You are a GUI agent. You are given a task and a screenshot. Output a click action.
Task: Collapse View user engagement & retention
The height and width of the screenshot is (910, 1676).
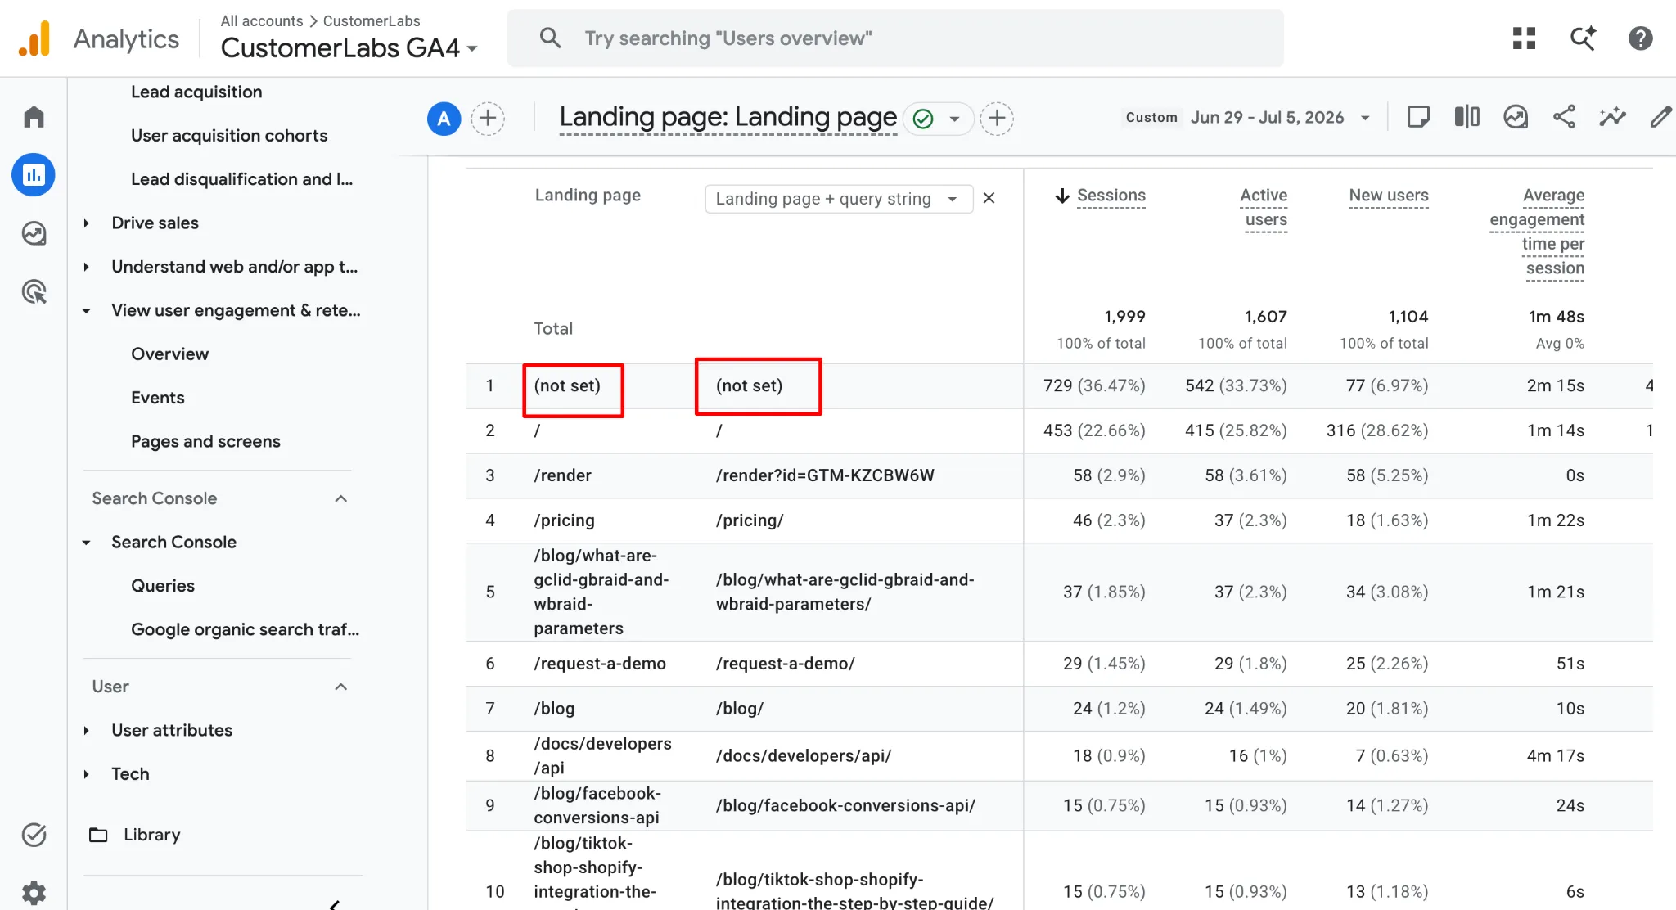pyautogui.click(x=86, y=310)
